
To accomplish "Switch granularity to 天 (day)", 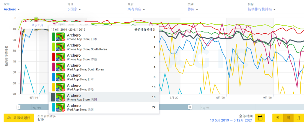I will click(x=278, y=118).
